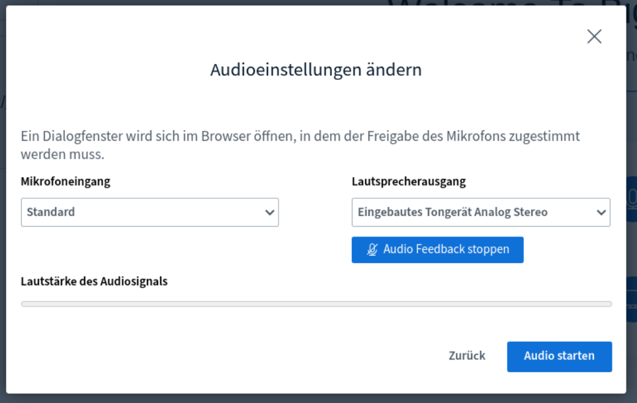
Task: Select the 'Eingebautes Tongerät Analog Stereo' text
Action: point(452,212)
